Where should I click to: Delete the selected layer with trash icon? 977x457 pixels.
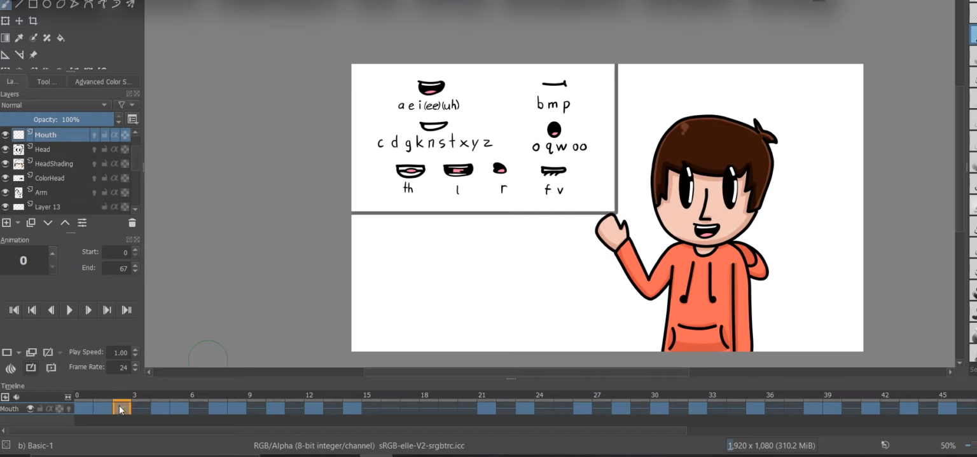132,223
